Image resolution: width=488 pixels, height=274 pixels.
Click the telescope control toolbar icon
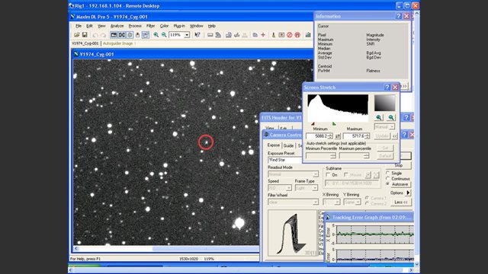[274, 35]
